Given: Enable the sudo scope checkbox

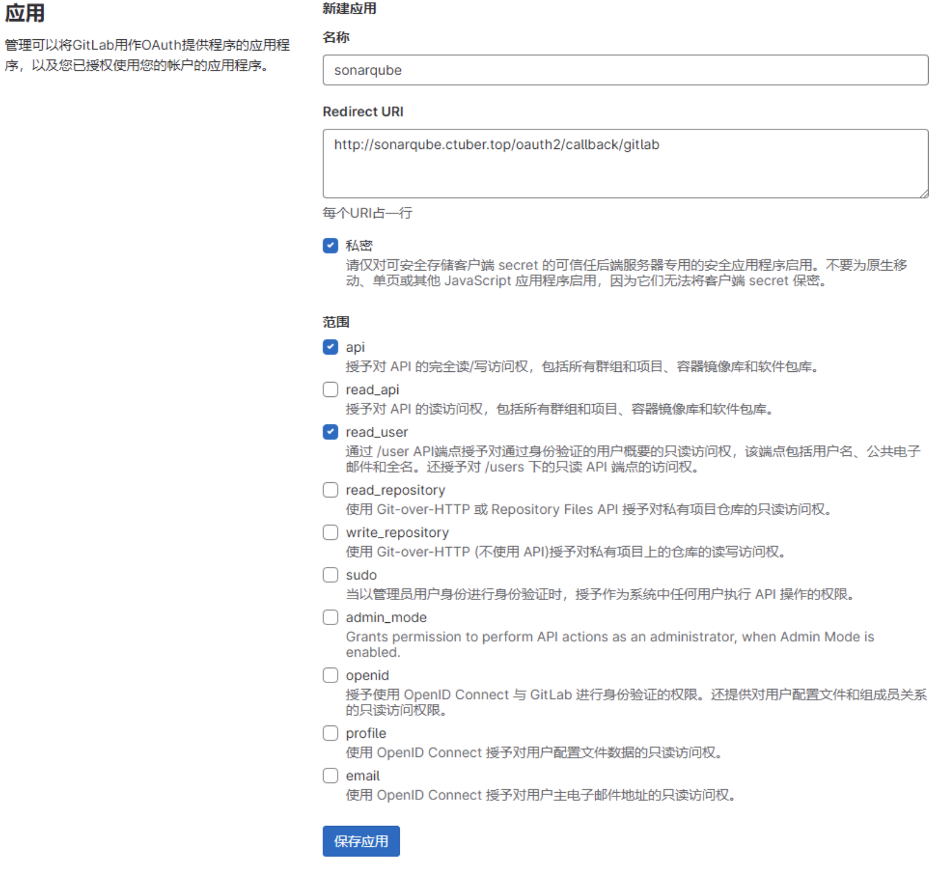Looking at the screenshot, I should [331, 575].
